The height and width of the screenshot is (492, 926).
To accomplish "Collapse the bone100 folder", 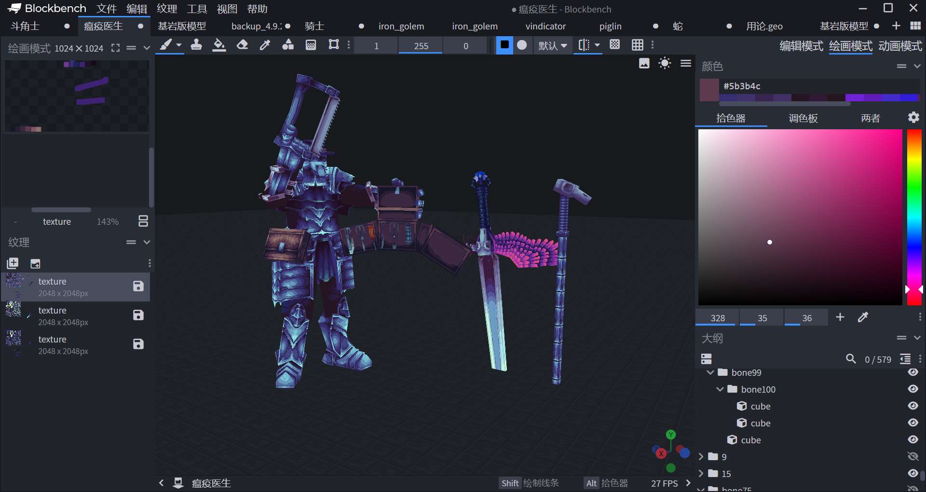I will click(x=720, y=389).
